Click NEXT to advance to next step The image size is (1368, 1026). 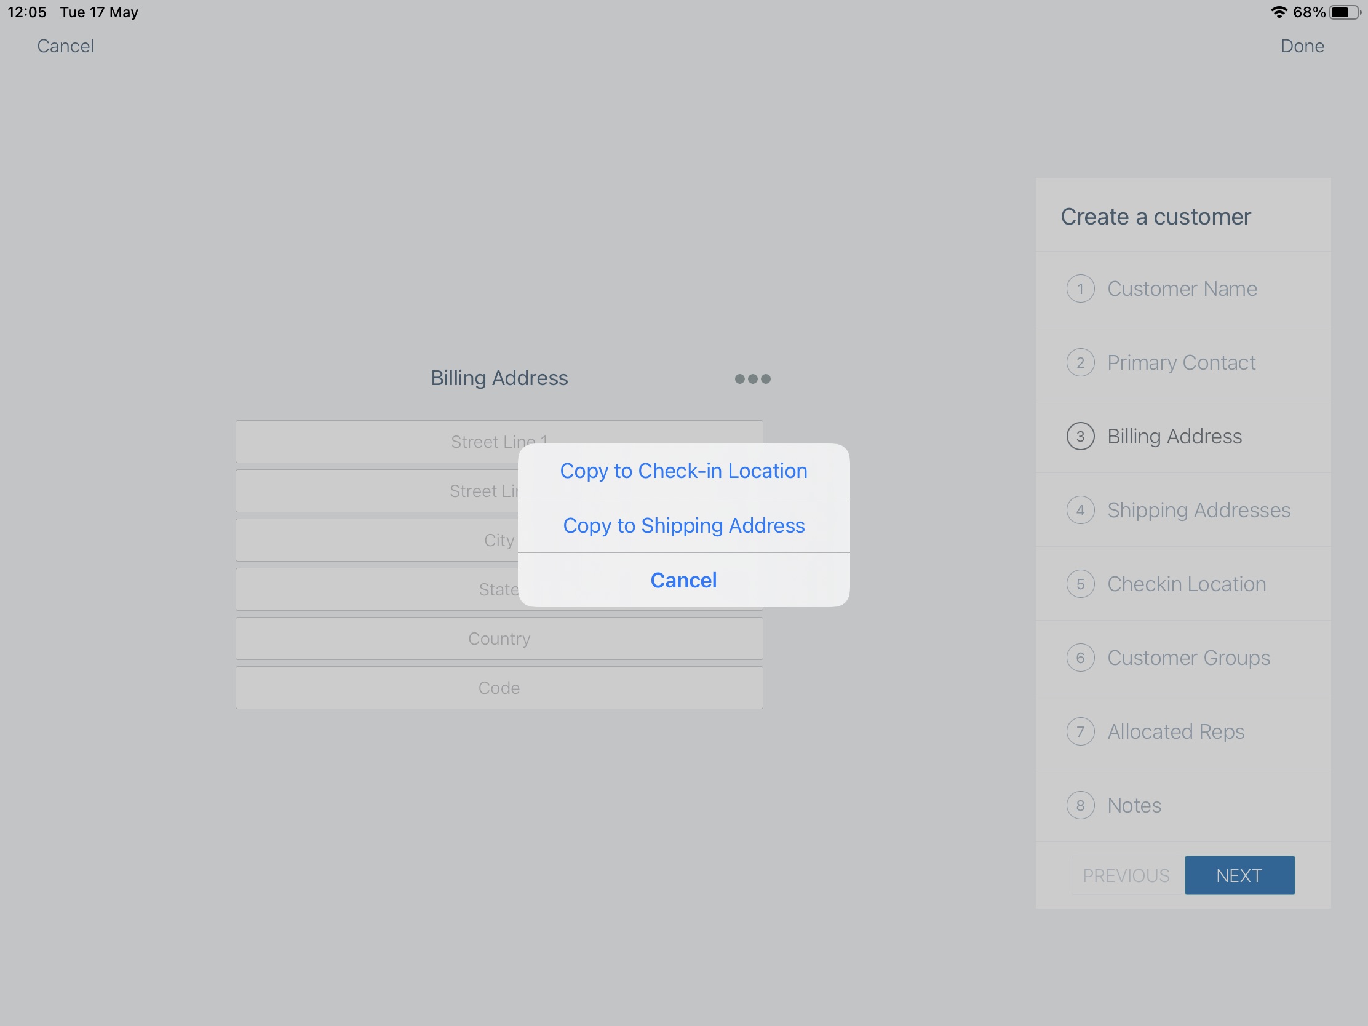pos(1240,875)
